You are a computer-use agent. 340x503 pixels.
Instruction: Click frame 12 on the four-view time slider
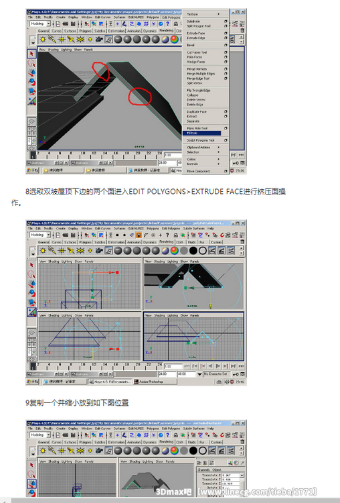(x=94, y=366)
